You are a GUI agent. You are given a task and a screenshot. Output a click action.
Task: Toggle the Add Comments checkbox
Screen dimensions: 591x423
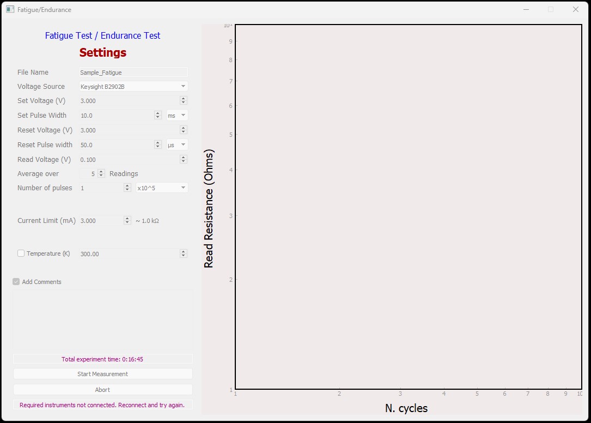16,282
